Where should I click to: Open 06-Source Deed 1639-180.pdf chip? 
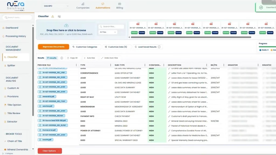(53, 121)
